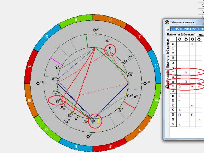Click the Saturn glyph circled at chart top

[110, 48]
